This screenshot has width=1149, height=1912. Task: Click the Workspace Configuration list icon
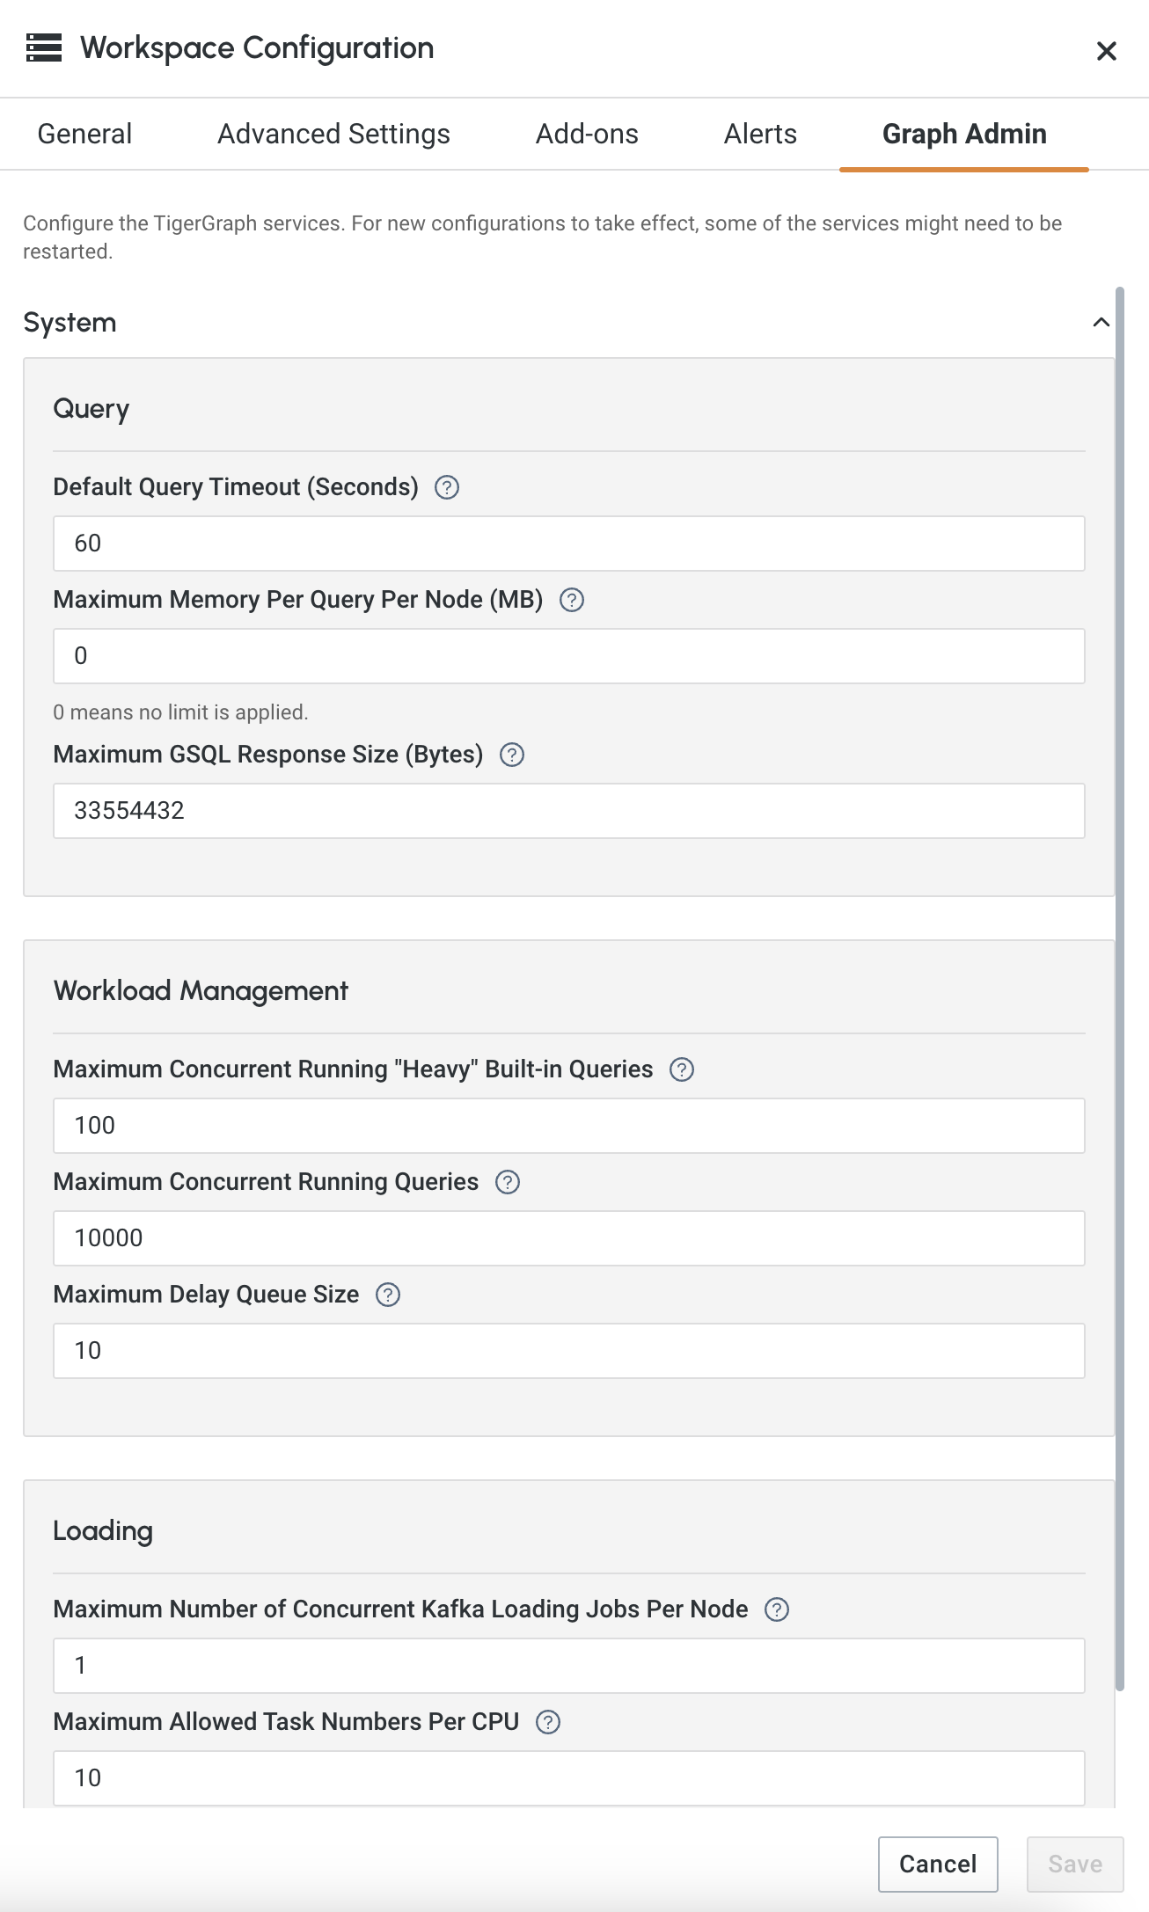pos(44,47)
